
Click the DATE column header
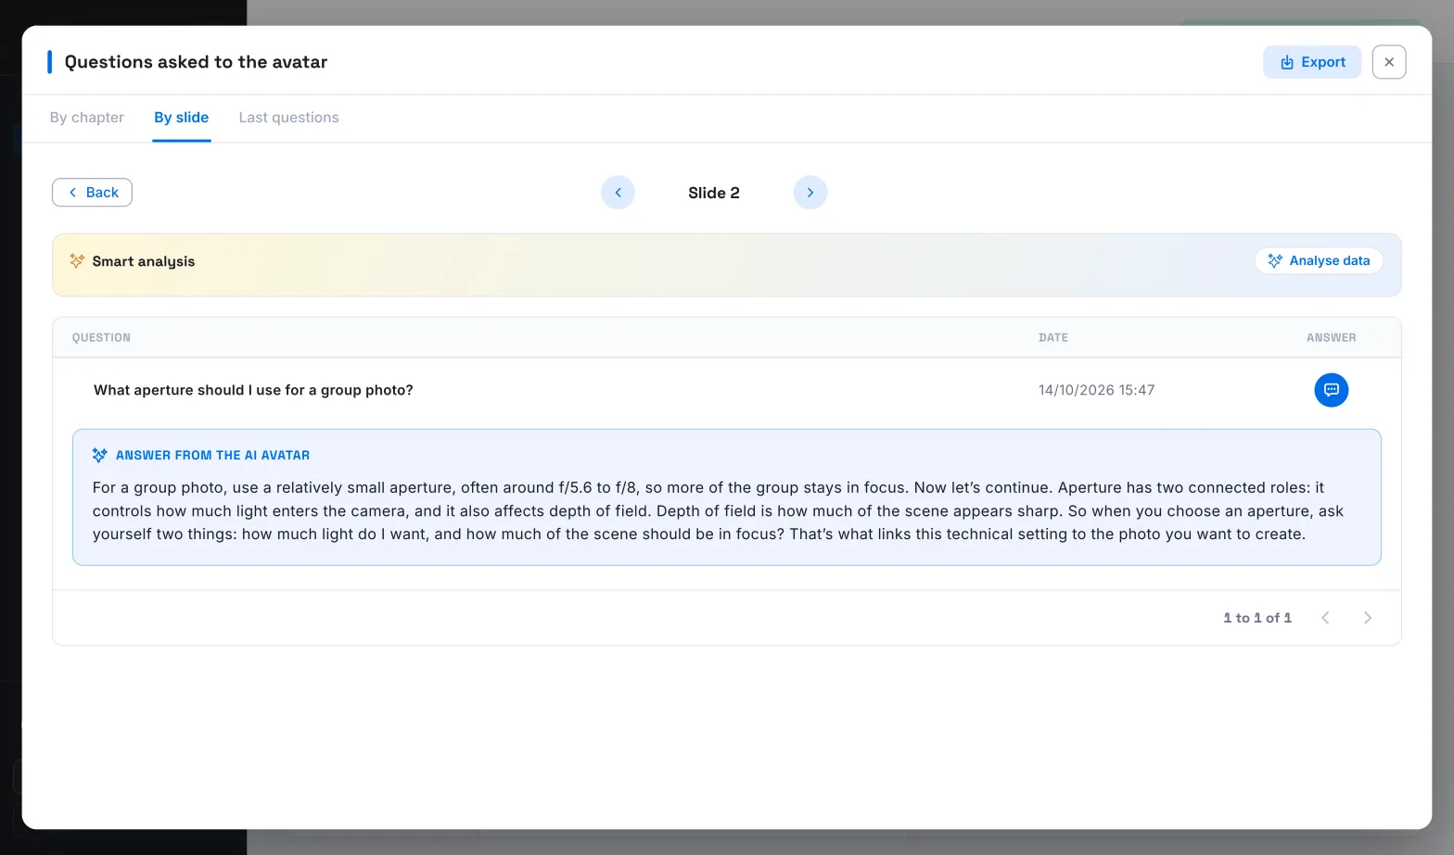click(1053, 338)
